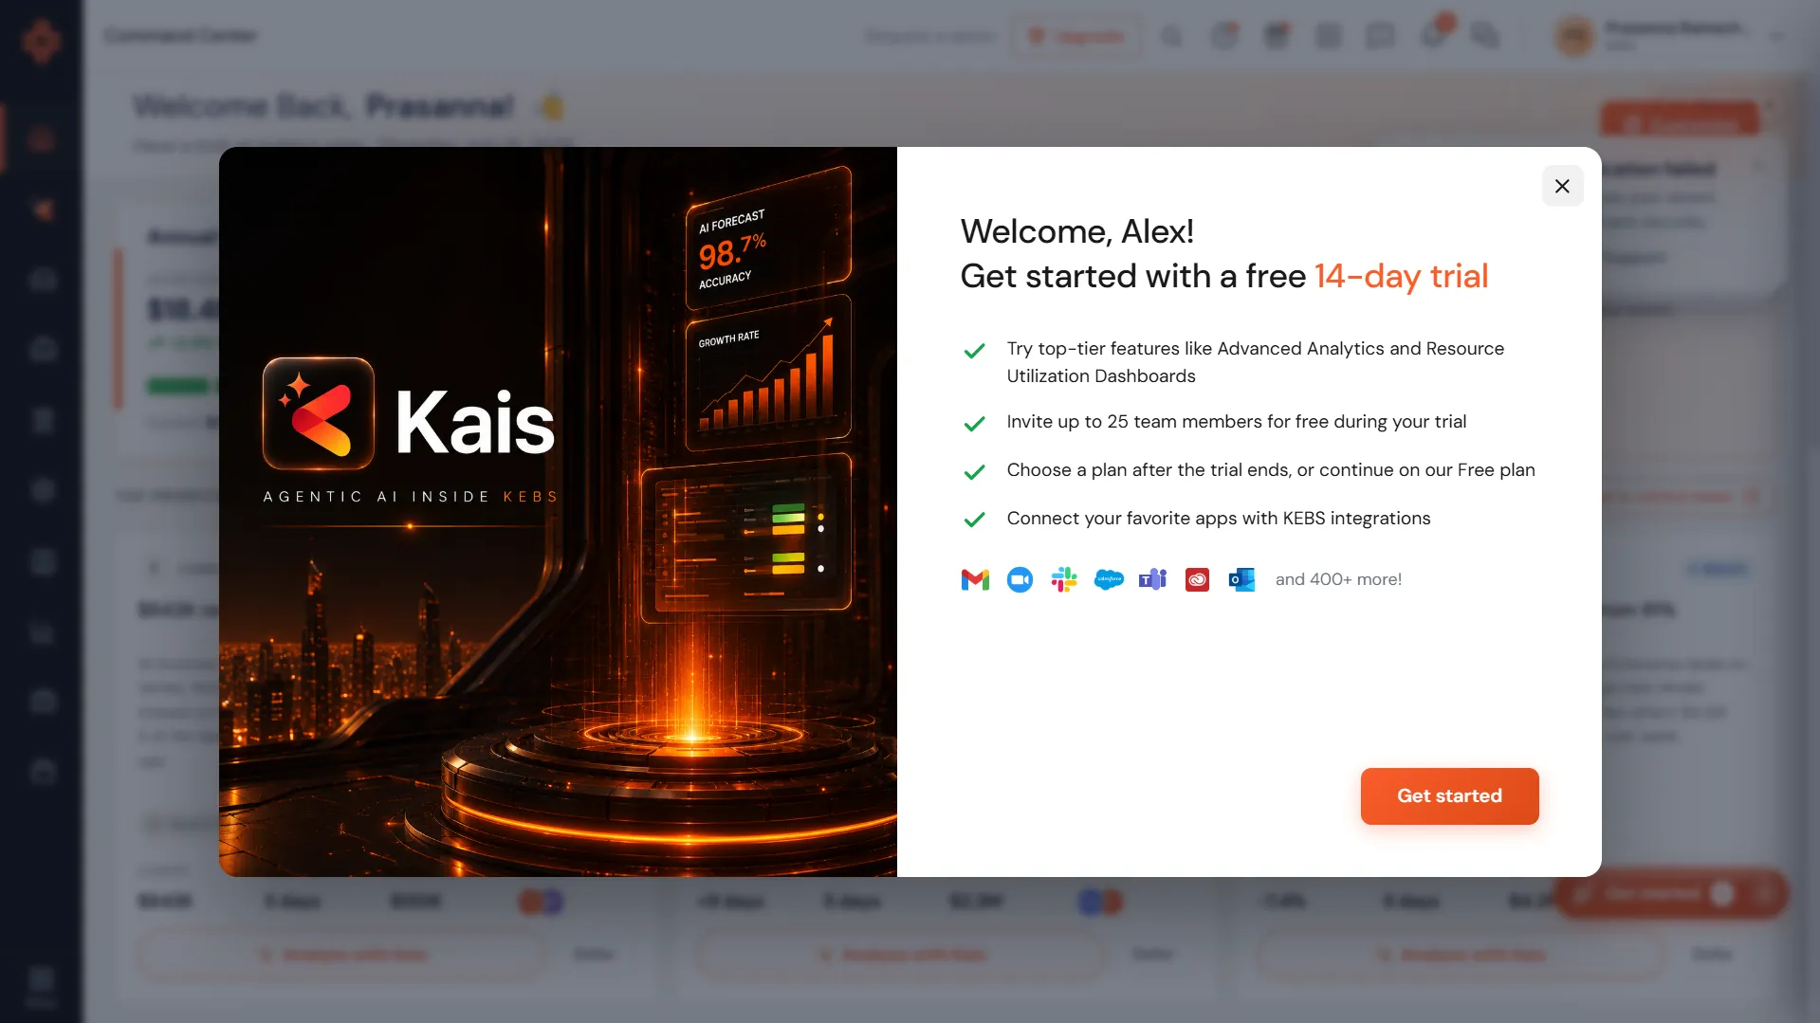Click the Zoom integration icon

coord(1020,579)
